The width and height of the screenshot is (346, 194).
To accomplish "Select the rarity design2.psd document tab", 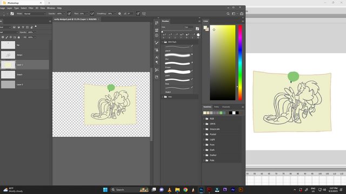I will (x=76, y=19).
